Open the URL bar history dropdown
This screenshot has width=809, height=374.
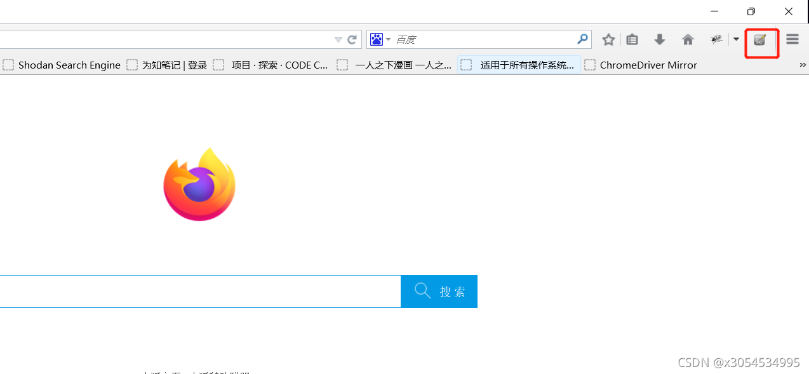[338, 39]
